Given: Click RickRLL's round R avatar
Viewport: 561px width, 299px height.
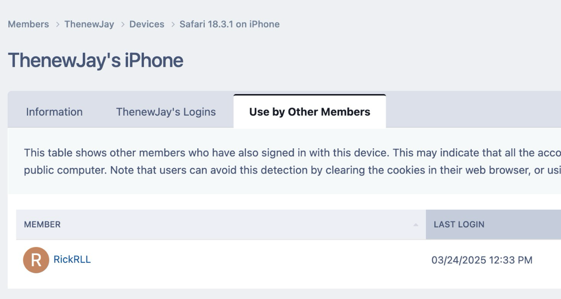Looking at the screenshot, I should point(36,260).
